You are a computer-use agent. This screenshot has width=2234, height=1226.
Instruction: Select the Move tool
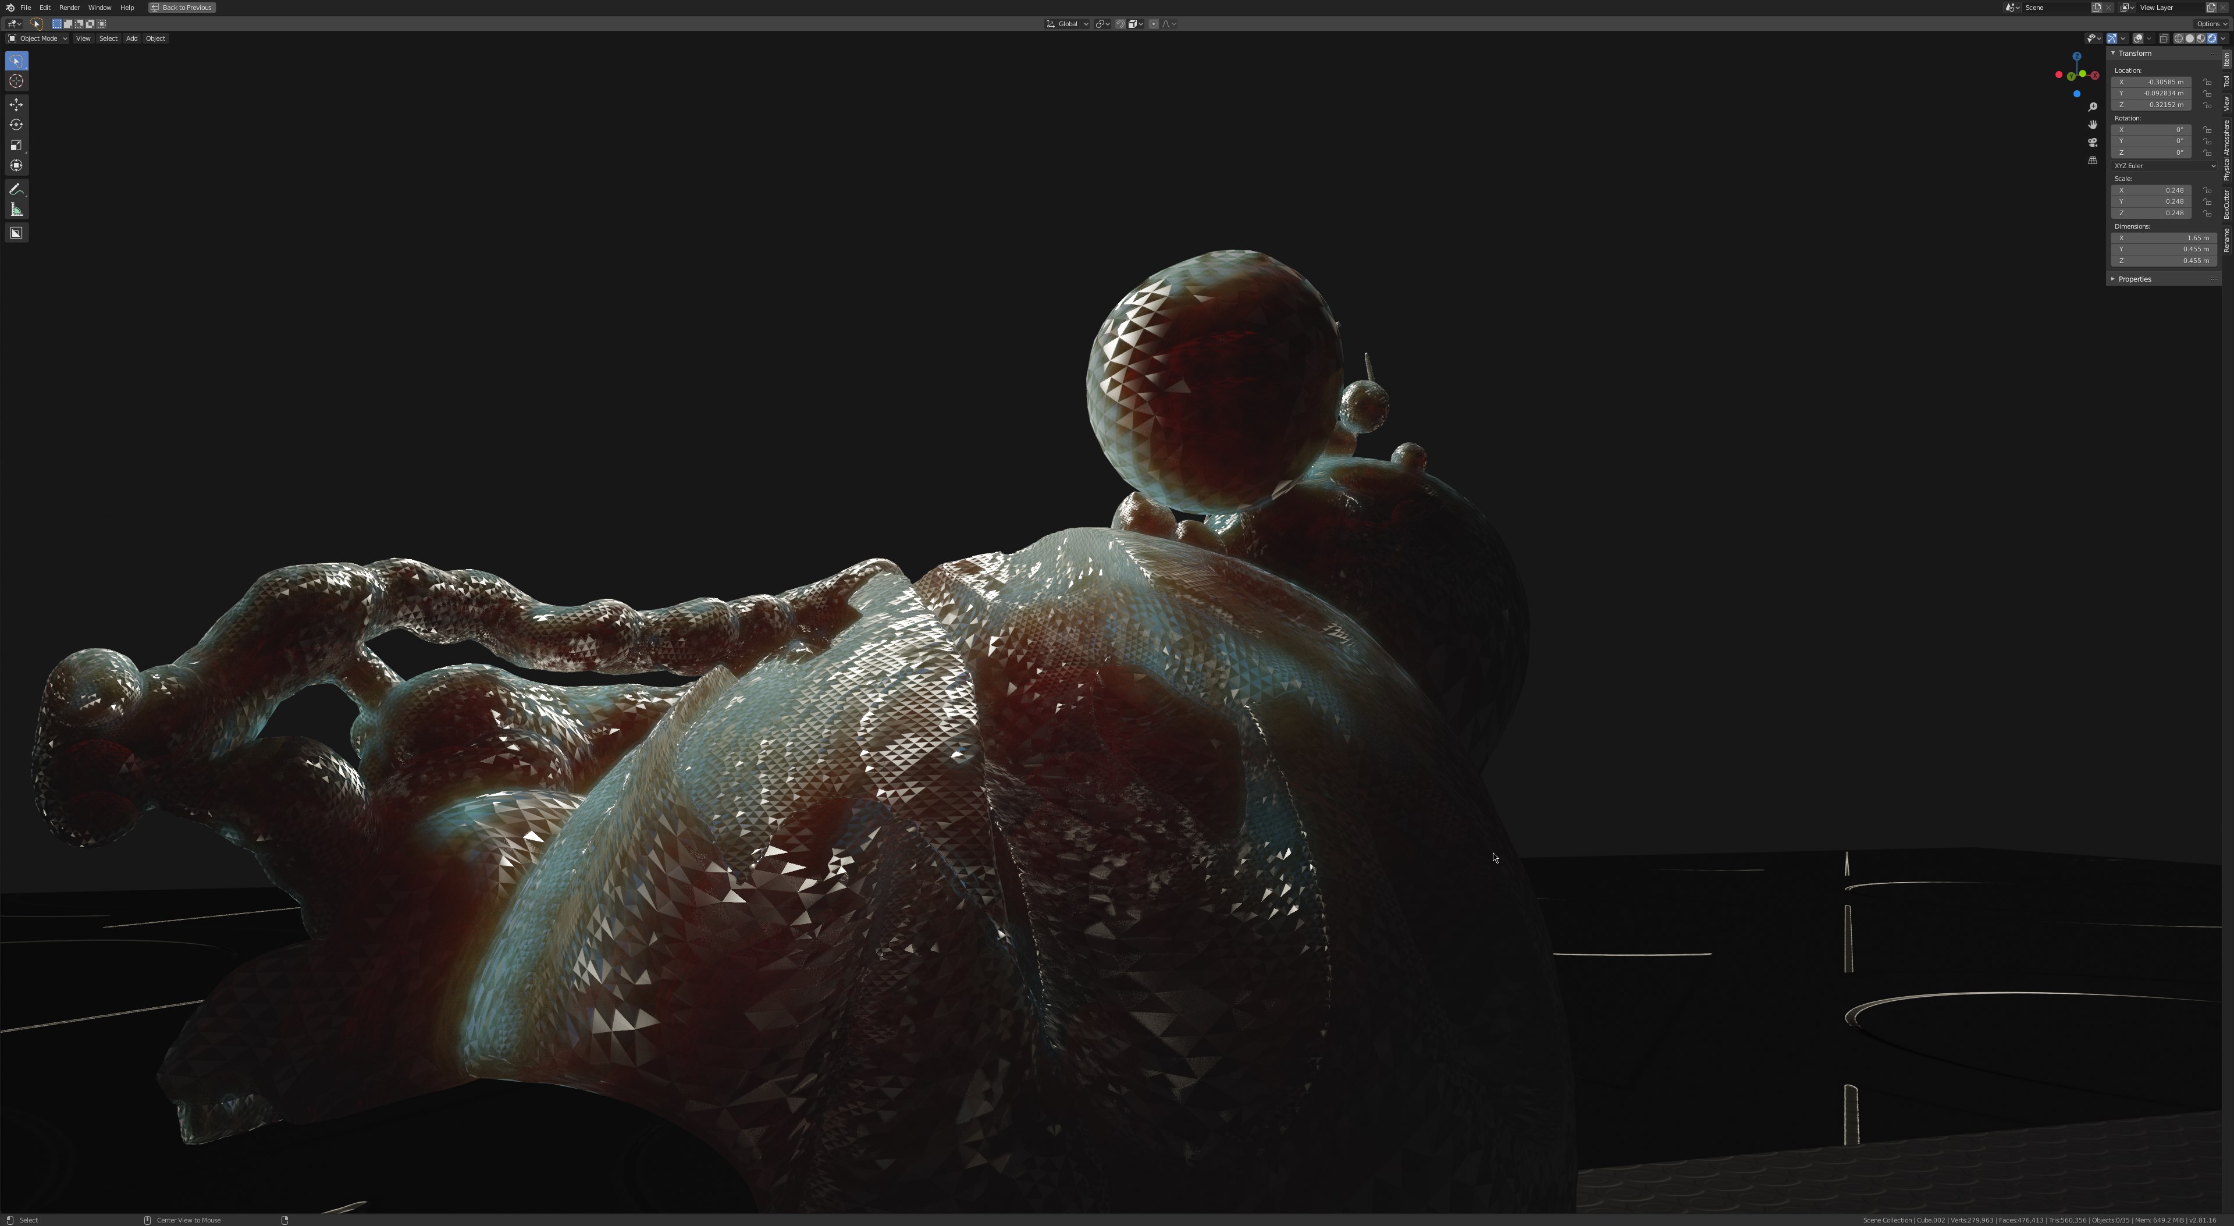click(x=16, y=104)
